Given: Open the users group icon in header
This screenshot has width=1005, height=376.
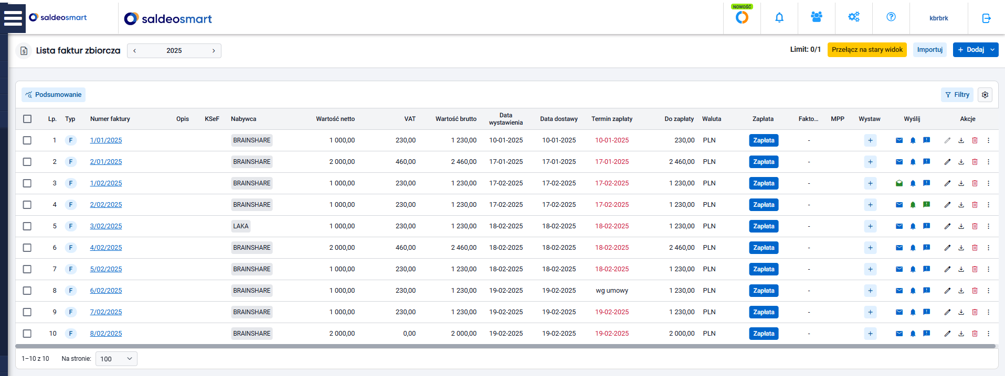Looking at the screenshot, I should click(817, 17).
